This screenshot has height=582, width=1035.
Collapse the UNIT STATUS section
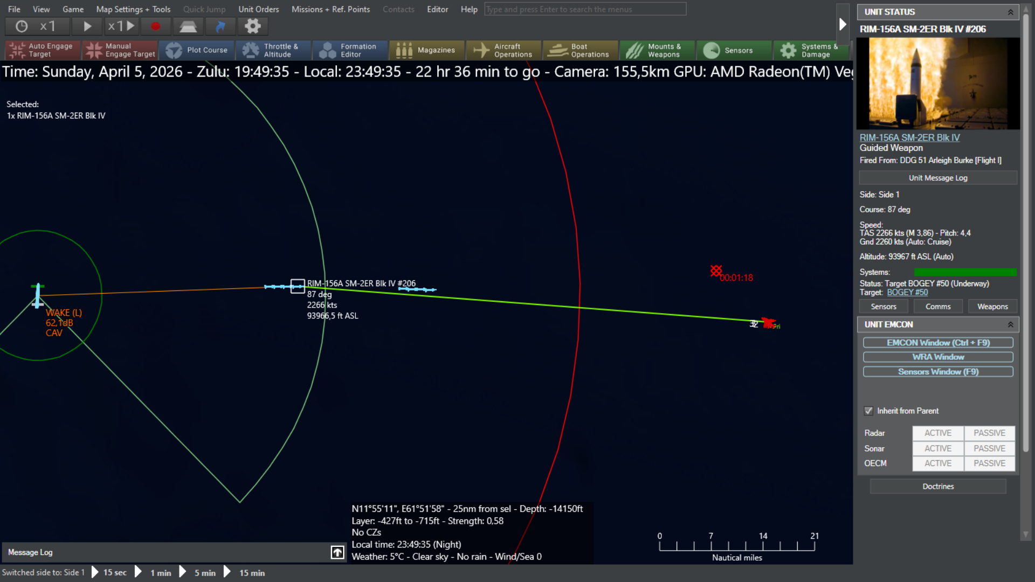coord(1011,12)
